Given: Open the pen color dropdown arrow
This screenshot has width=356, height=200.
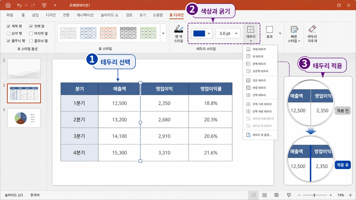Looking at the screenshot, I should click(209, 34).
